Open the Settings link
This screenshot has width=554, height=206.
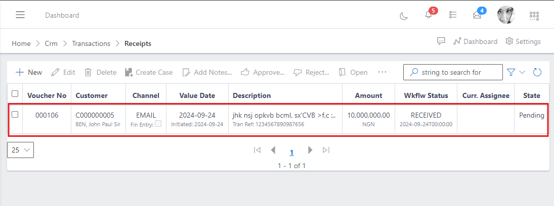[x=523, y=41]
